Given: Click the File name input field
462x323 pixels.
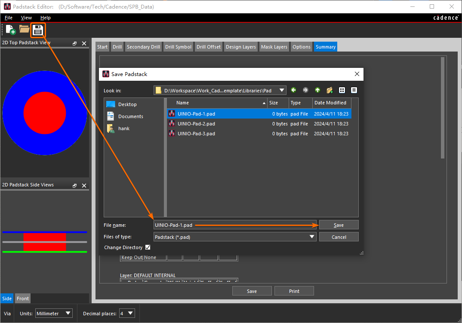Looking at the screenshot, I should click(234, 225).
